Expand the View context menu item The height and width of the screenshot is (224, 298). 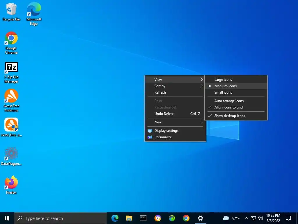pyautogui.click(x=175, y=80)
